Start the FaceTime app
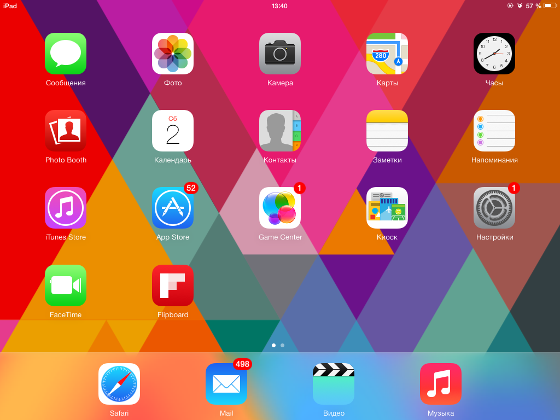 coord(66,285)
